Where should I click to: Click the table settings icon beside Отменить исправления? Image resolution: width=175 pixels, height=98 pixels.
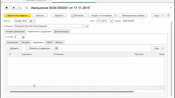point(57,48)
